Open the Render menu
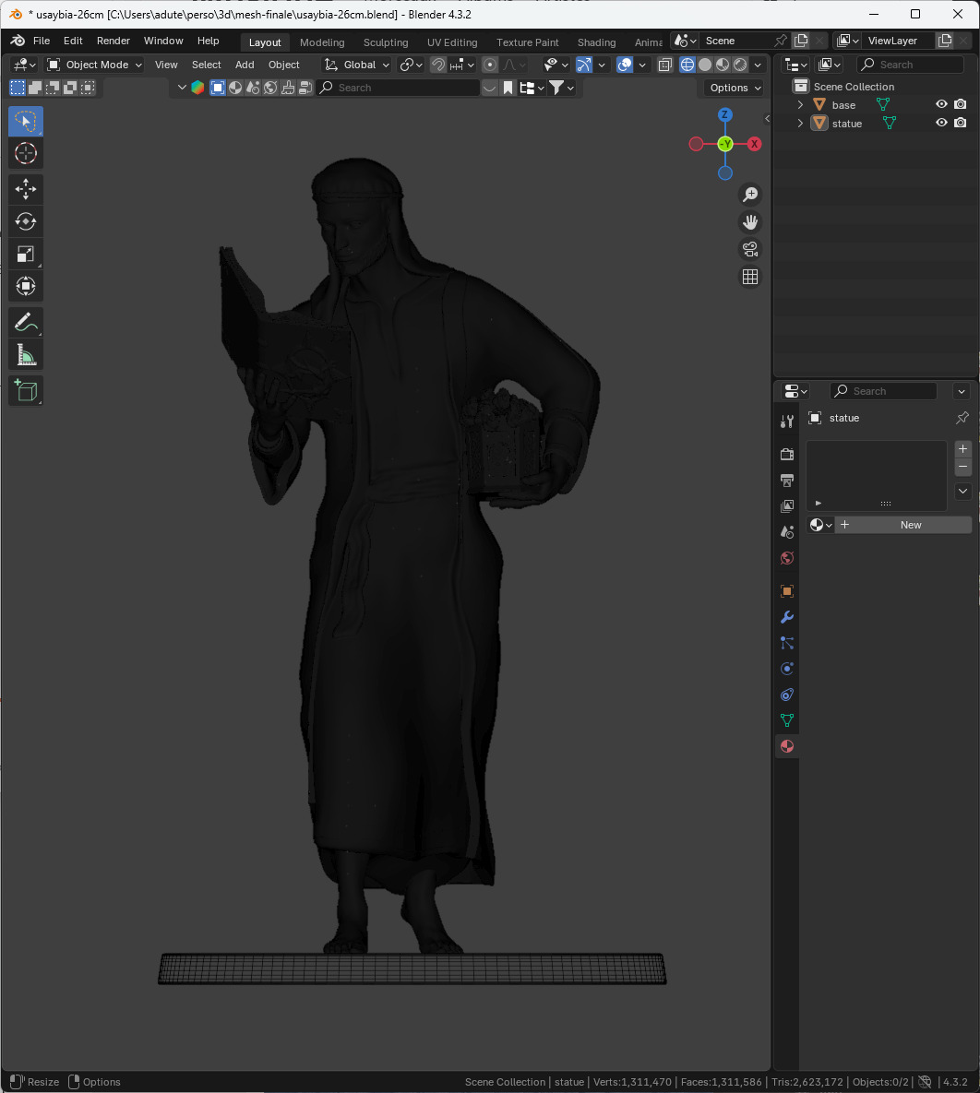The image size is (980, 1093). click(x=113, y=42)
